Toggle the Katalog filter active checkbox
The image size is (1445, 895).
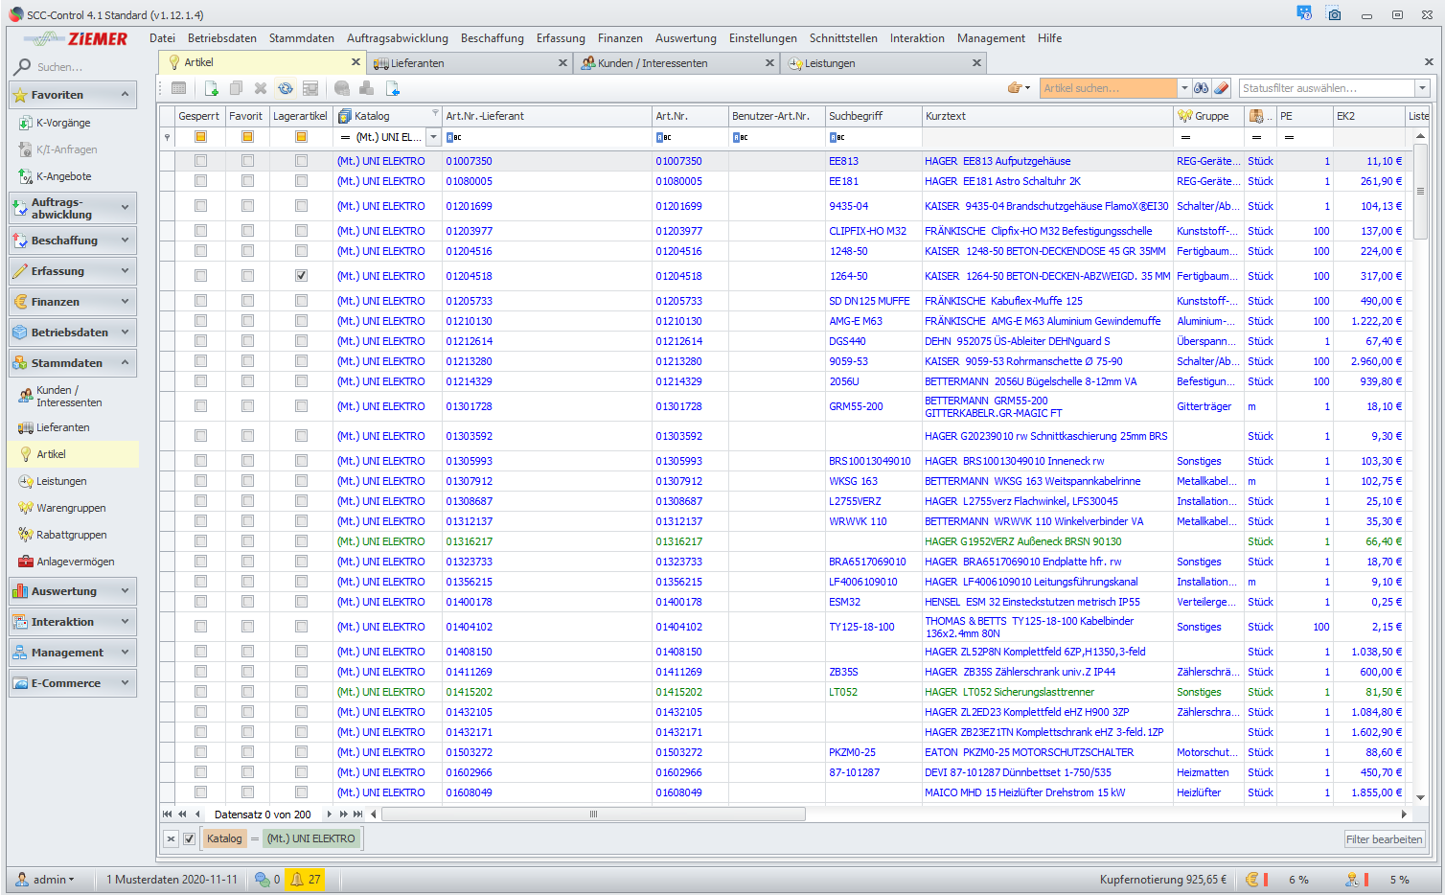point(190,838)
